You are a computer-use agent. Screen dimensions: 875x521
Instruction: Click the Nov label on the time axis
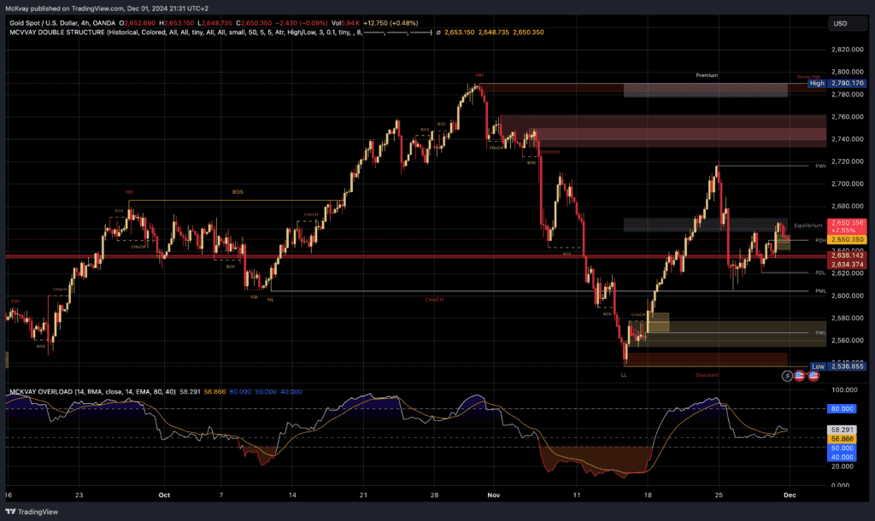[x=493, y=495]
